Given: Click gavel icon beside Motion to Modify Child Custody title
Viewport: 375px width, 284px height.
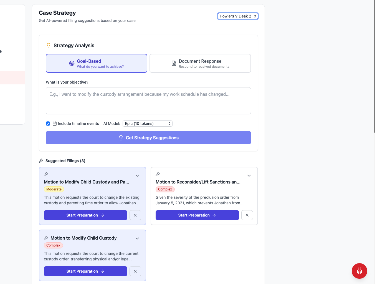Looking at the screenshot, I should (x=46, y=238).
